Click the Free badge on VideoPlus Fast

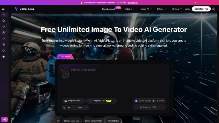click(109, 101)
